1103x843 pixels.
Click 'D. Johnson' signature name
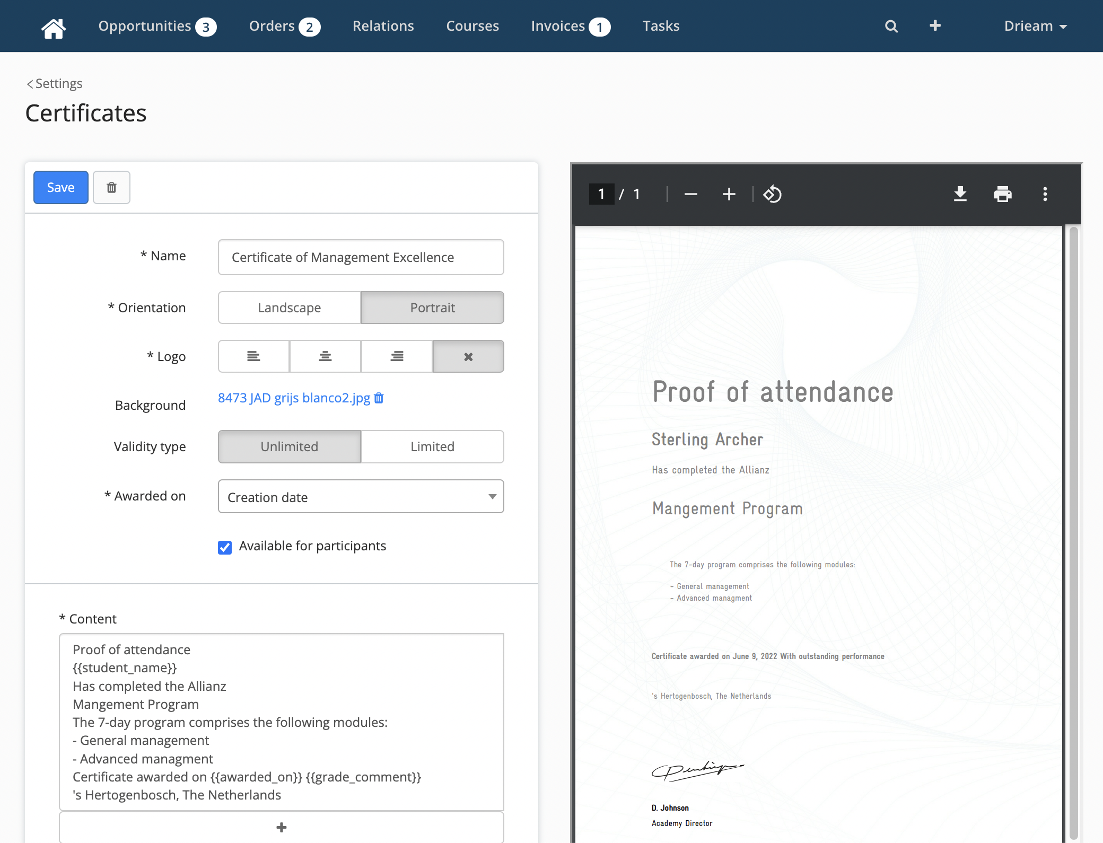click(x=670, y=808)
